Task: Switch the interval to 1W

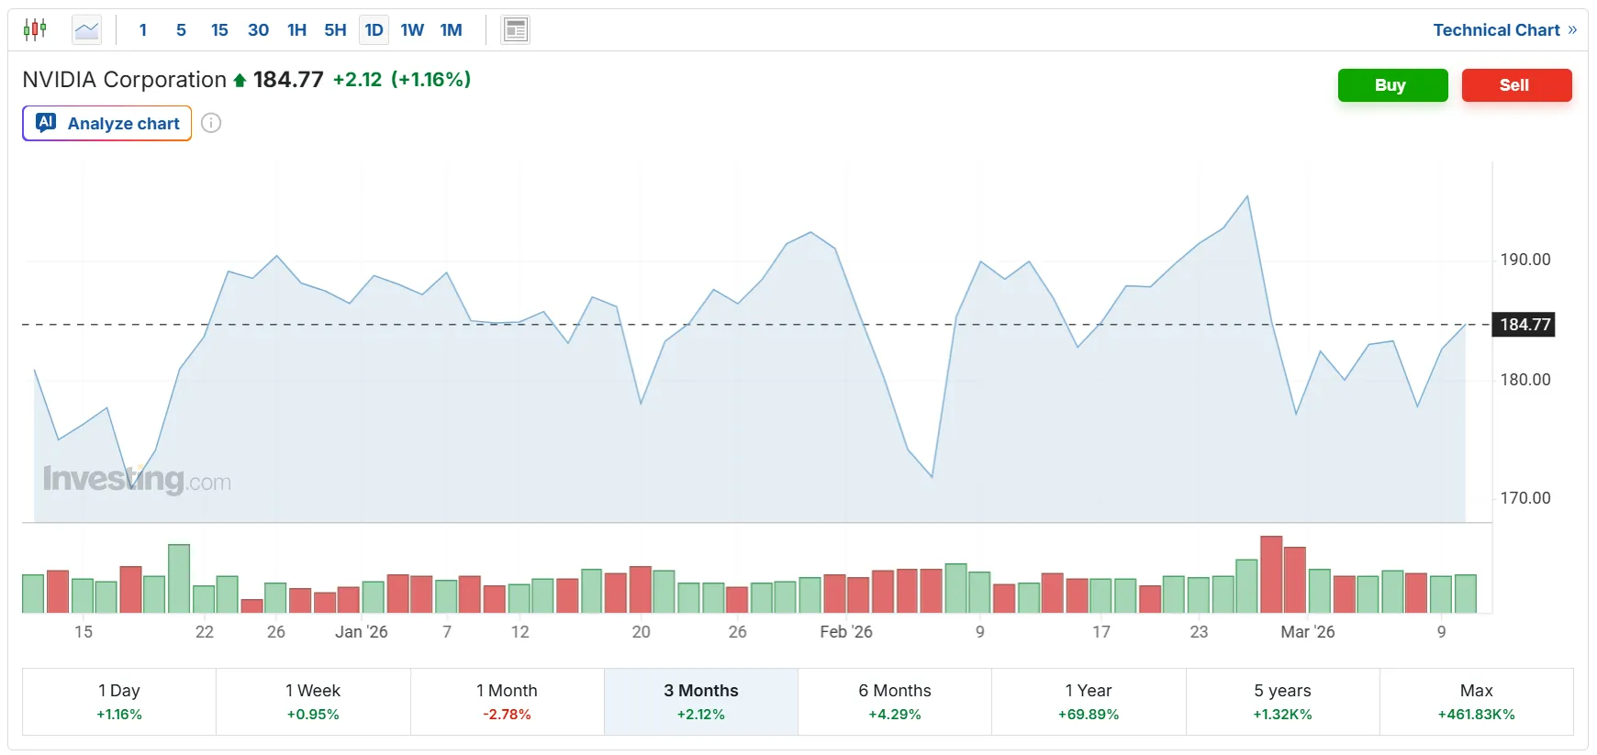Action: point(412,30)
